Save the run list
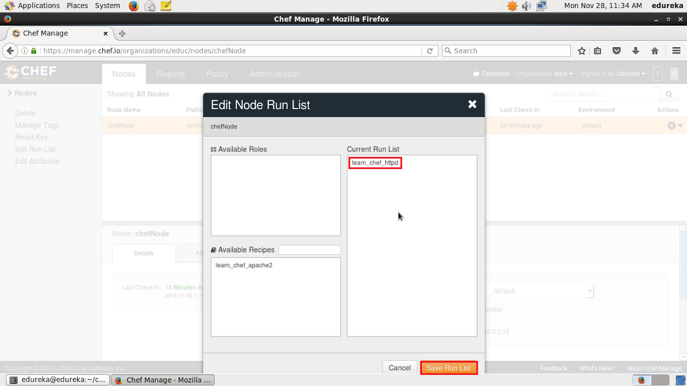This screenshot has width=687, height=386. click(448, 367)
